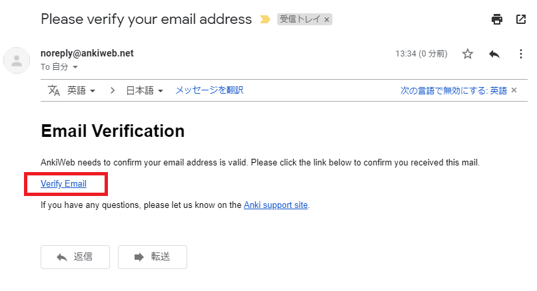Open the 日本語 target language dropdown
The image size is (537, 291).
click(145, 90)
